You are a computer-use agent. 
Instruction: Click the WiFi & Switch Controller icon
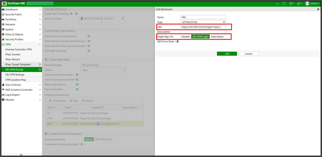click(x=3, y=90)
